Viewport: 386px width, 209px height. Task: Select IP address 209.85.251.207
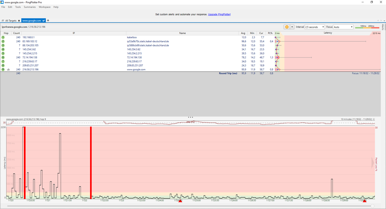(x=30, y=66)
